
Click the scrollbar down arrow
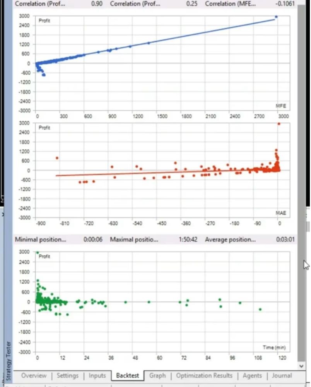tap(301, 366)
